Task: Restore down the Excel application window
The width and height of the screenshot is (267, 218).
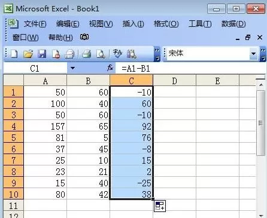Action: (236, 9)
